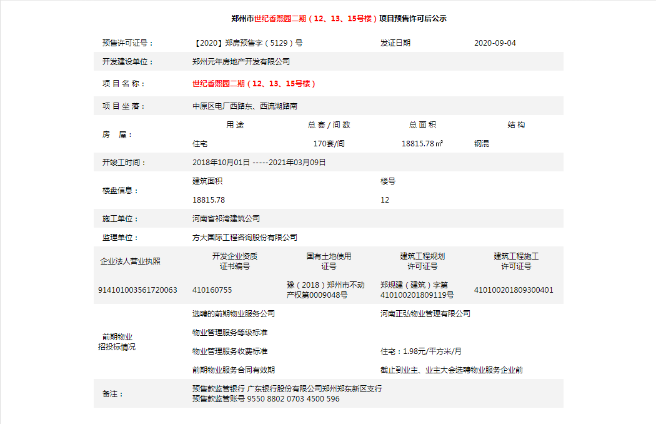
Task: Click the property company 河南正弘物业管理有限公司
Action: pos(428,314)
